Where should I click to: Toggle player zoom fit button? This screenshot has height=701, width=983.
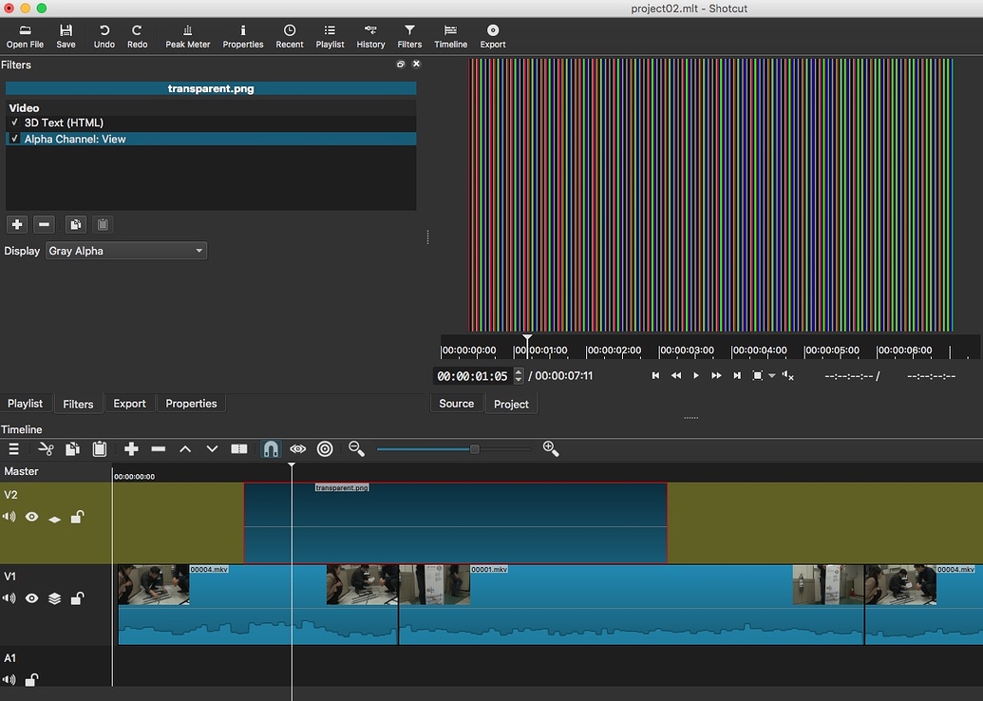tap(757, 375)
